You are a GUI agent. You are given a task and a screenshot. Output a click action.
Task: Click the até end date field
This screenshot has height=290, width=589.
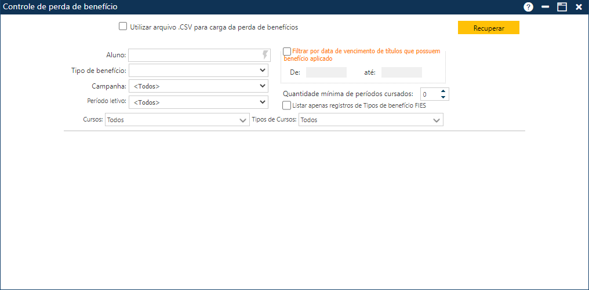(401, 72)
